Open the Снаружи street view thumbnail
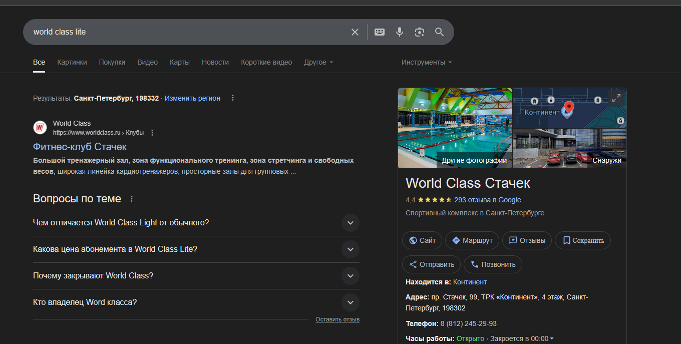Viewport: 681px width, 344px height. pos(569,148)
